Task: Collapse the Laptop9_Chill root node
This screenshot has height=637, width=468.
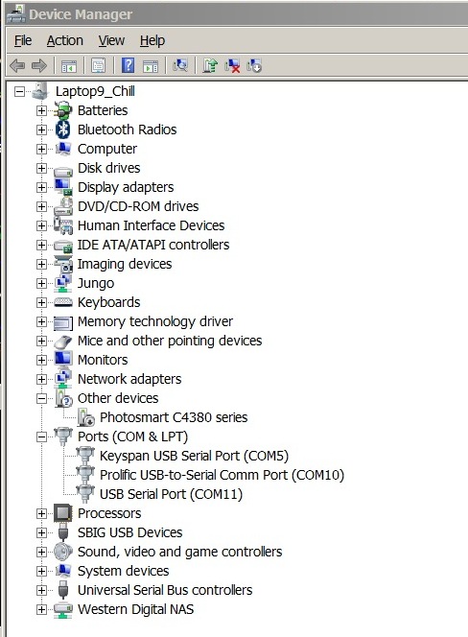Action: tap(19, 91)
